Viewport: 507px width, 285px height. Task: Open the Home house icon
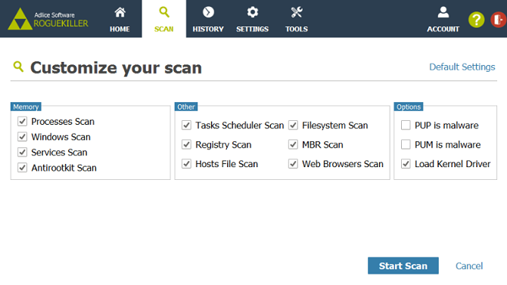pos(120,13)
